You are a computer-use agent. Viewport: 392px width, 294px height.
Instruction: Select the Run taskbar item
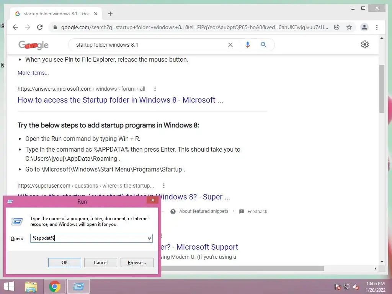[x=78, y=286]
